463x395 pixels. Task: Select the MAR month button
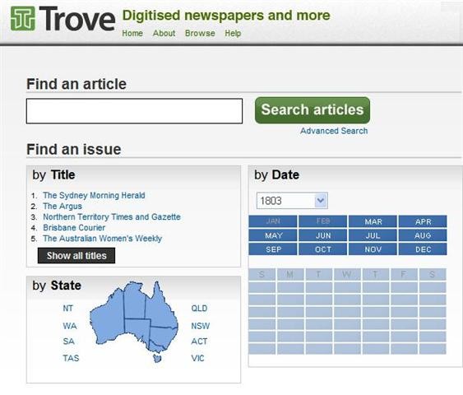(373, 221)
